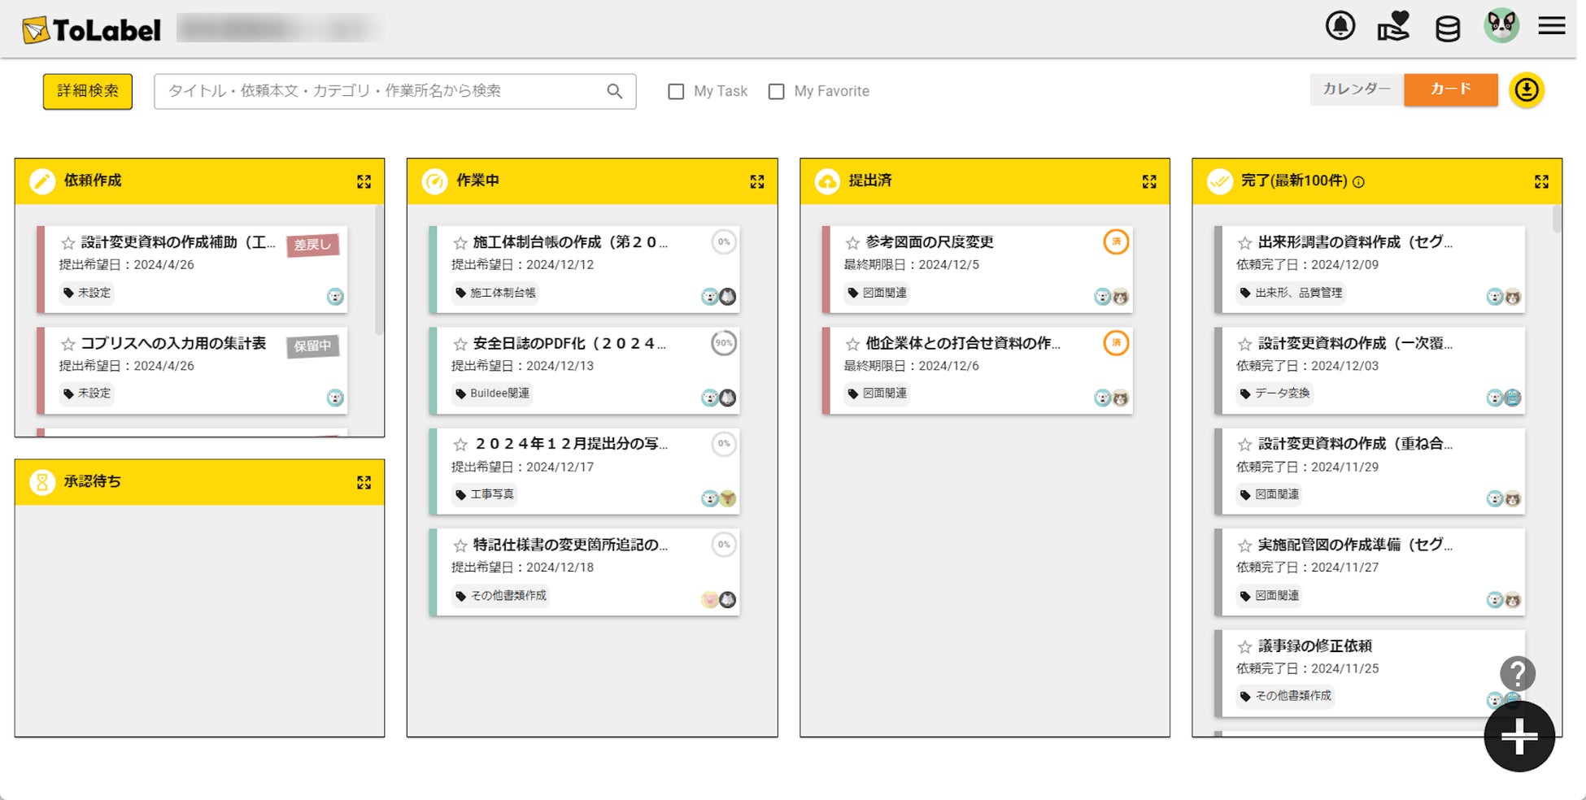Image resolution: width=1586 pixels, height=800 pixels.
Task: Enable the My Task checkbox
Action: (676, 92)
